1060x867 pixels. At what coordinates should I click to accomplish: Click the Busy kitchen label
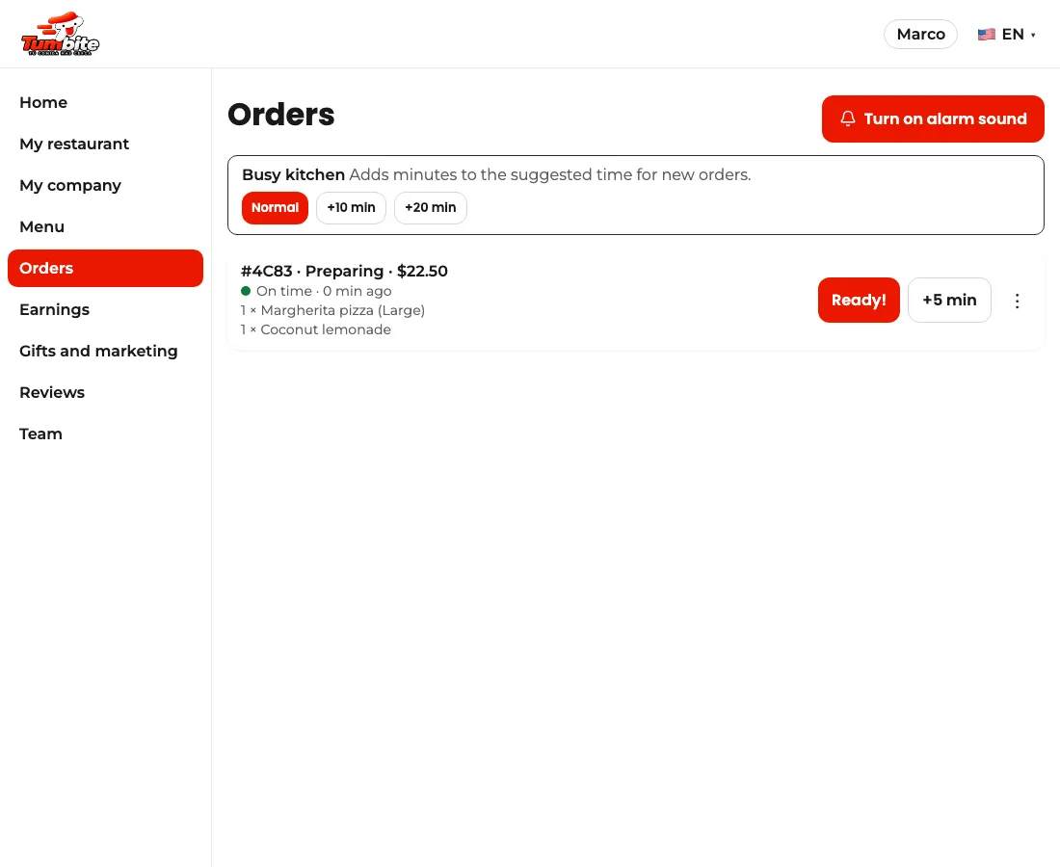point(293,174)
